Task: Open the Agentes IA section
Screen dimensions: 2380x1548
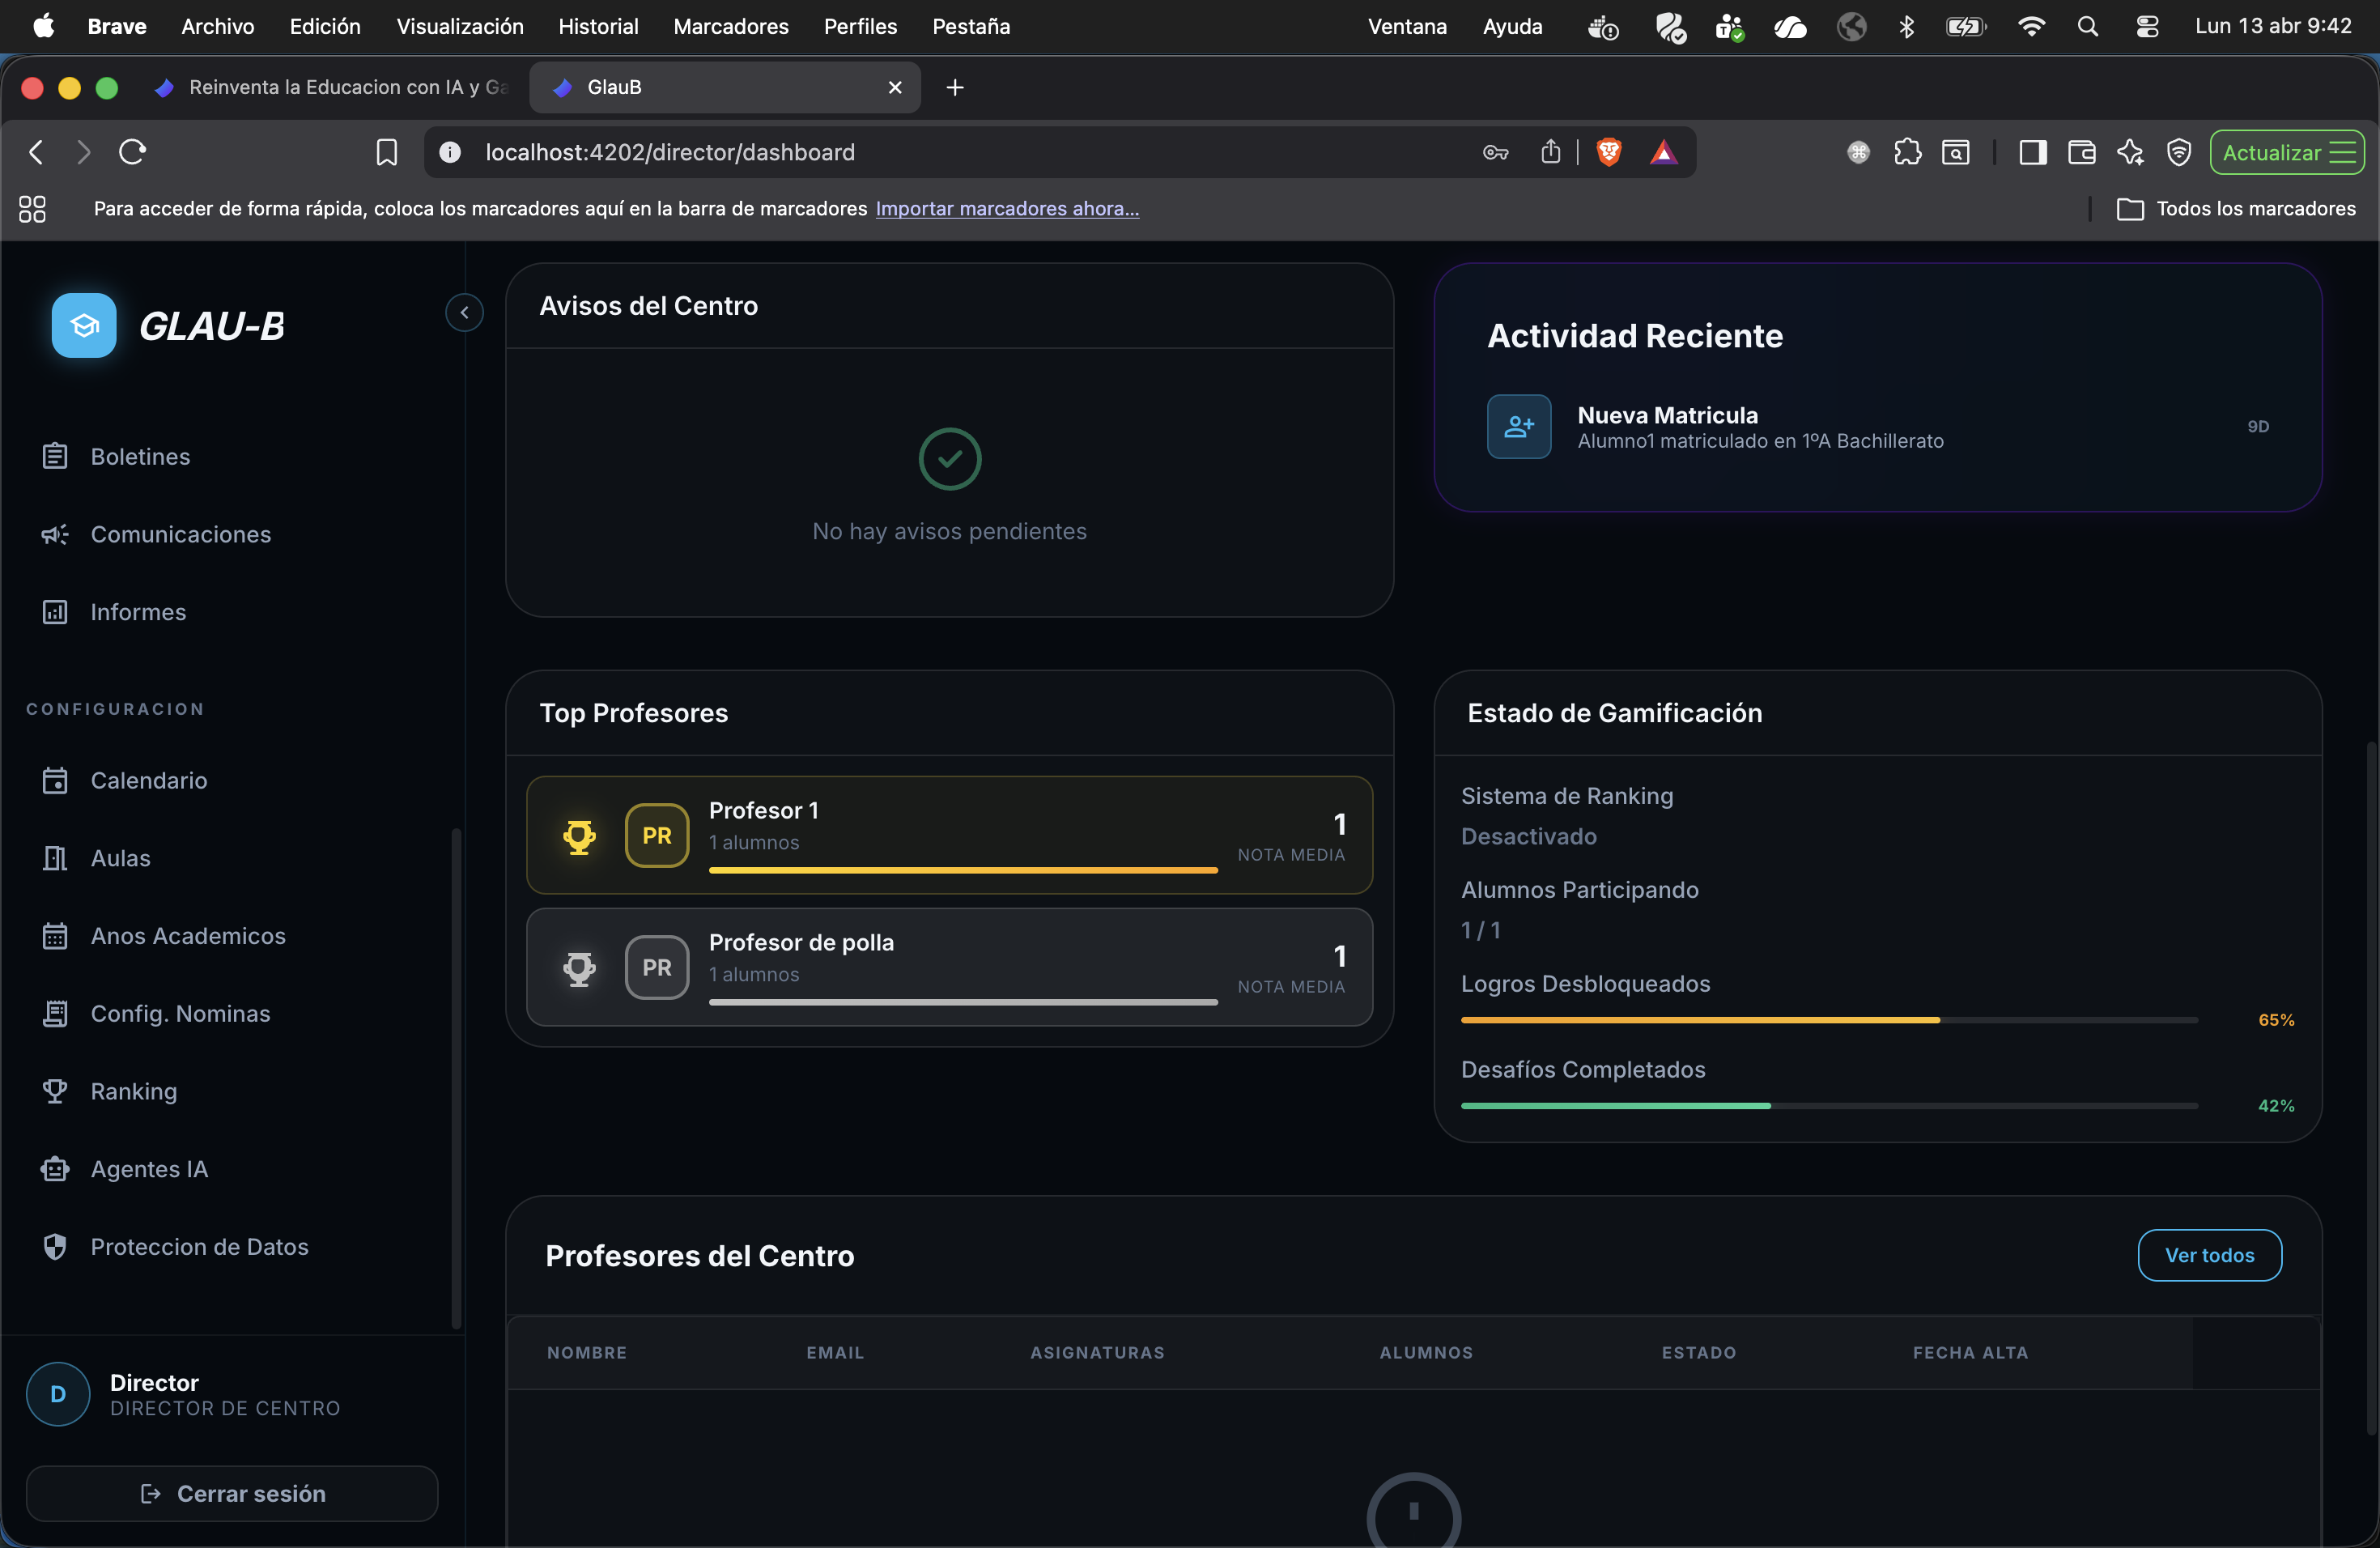Action: 148,1168
